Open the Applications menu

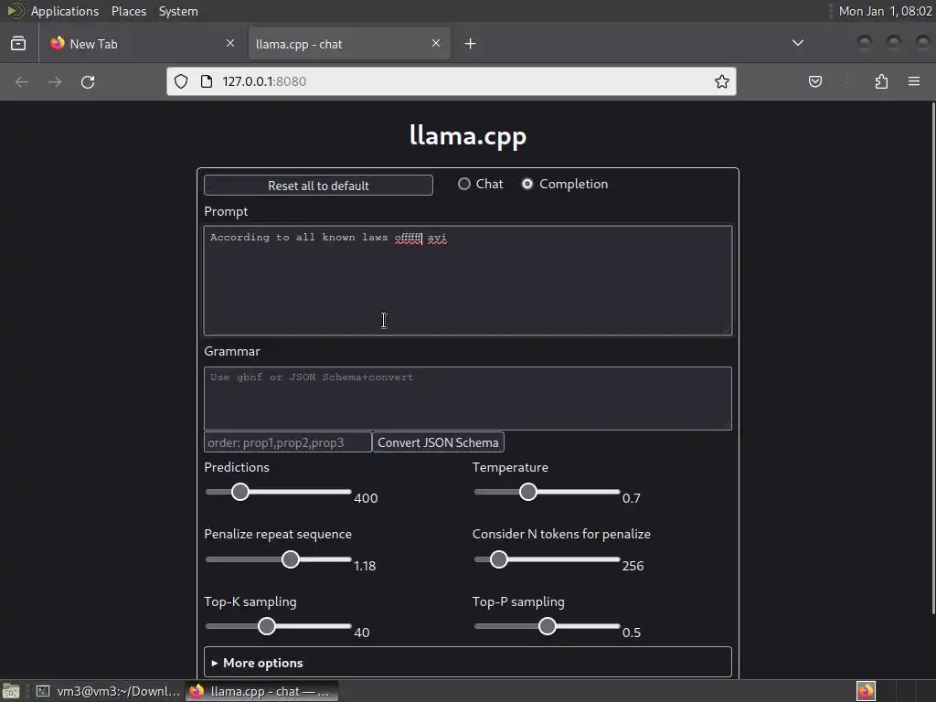(x=65, y=11)
